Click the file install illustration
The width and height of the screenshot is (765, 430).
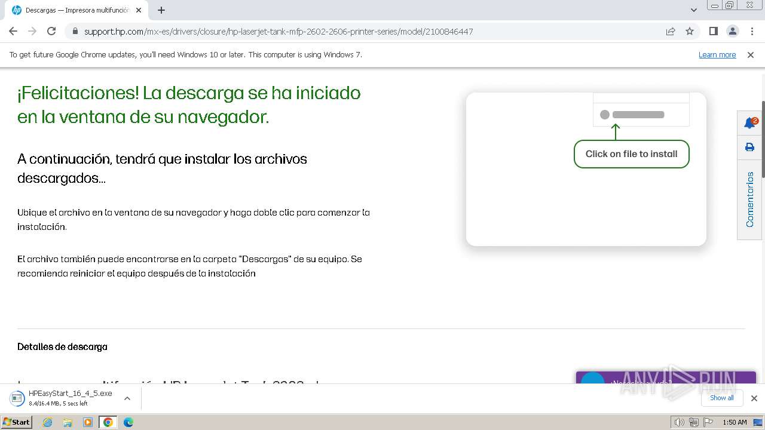586,169
